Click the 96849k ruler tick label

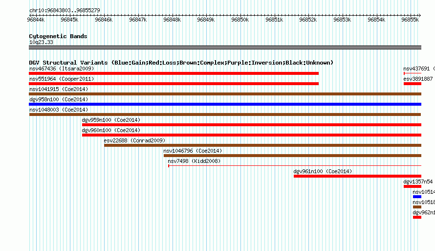(x=206, y=20)
